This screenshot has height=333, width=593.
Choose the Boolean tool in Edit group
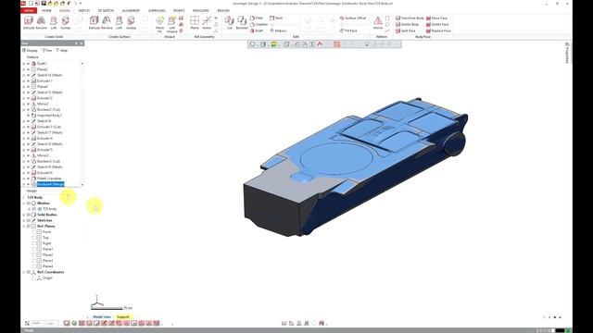tap(242, 22)
